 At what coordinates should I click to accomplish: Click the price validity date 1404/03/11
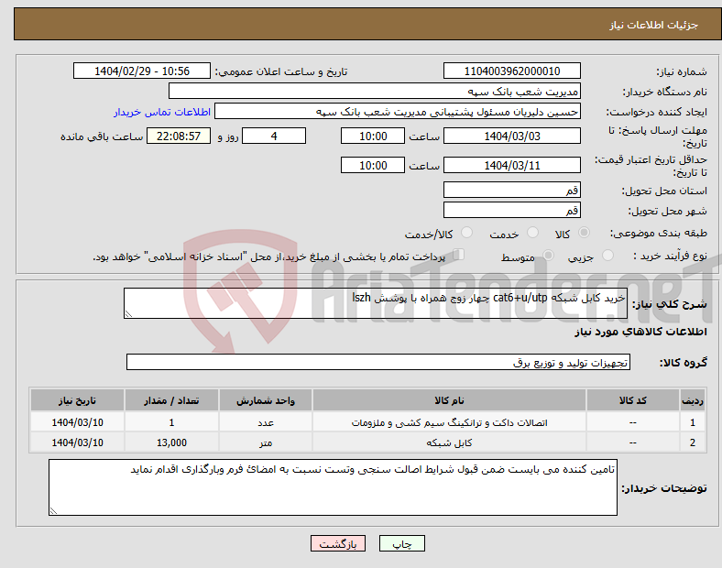pos(511,165)
